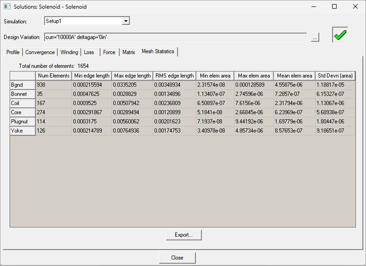Open the Loss tab
The height and width of the screenshot is (266, 366).
[x=89, y=52]
